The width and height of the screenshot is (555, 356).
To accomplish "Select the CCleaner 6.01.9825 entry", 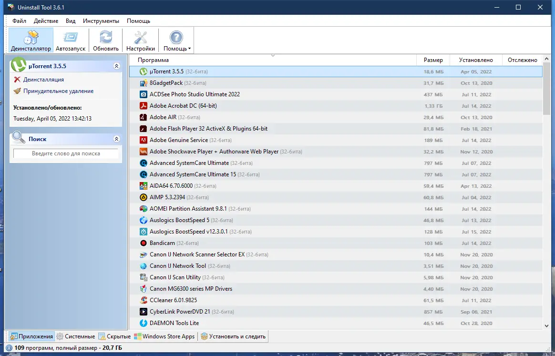I will tap(173, 300).
